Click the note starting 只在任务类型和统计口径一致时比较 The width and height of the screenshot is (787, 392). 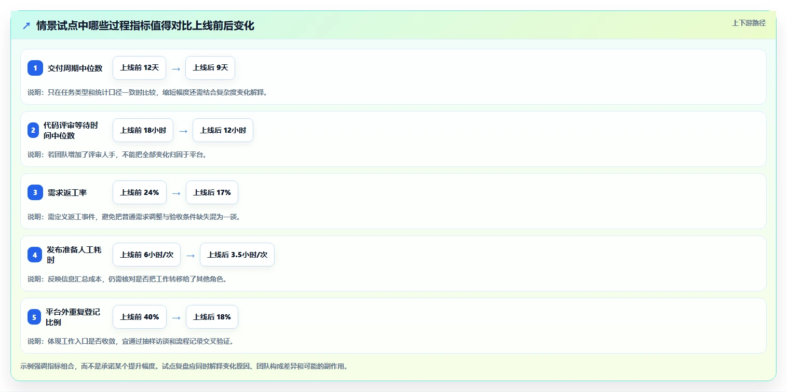pyautogui.click(x=147, y=92)
